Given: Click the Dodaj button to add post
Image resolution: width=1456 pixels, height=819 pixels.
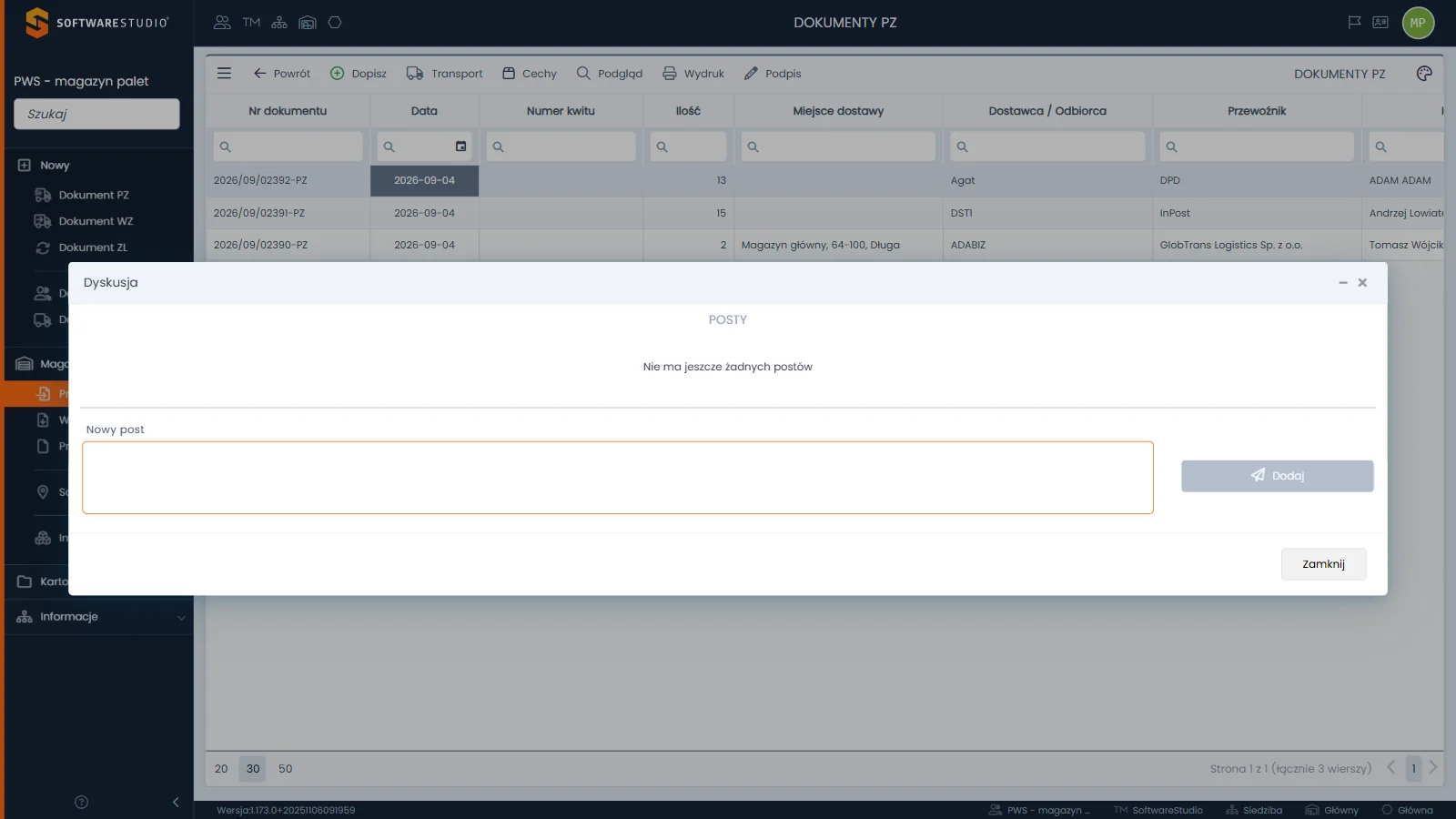Looking at the screenshot, I should coord(1277,476).
